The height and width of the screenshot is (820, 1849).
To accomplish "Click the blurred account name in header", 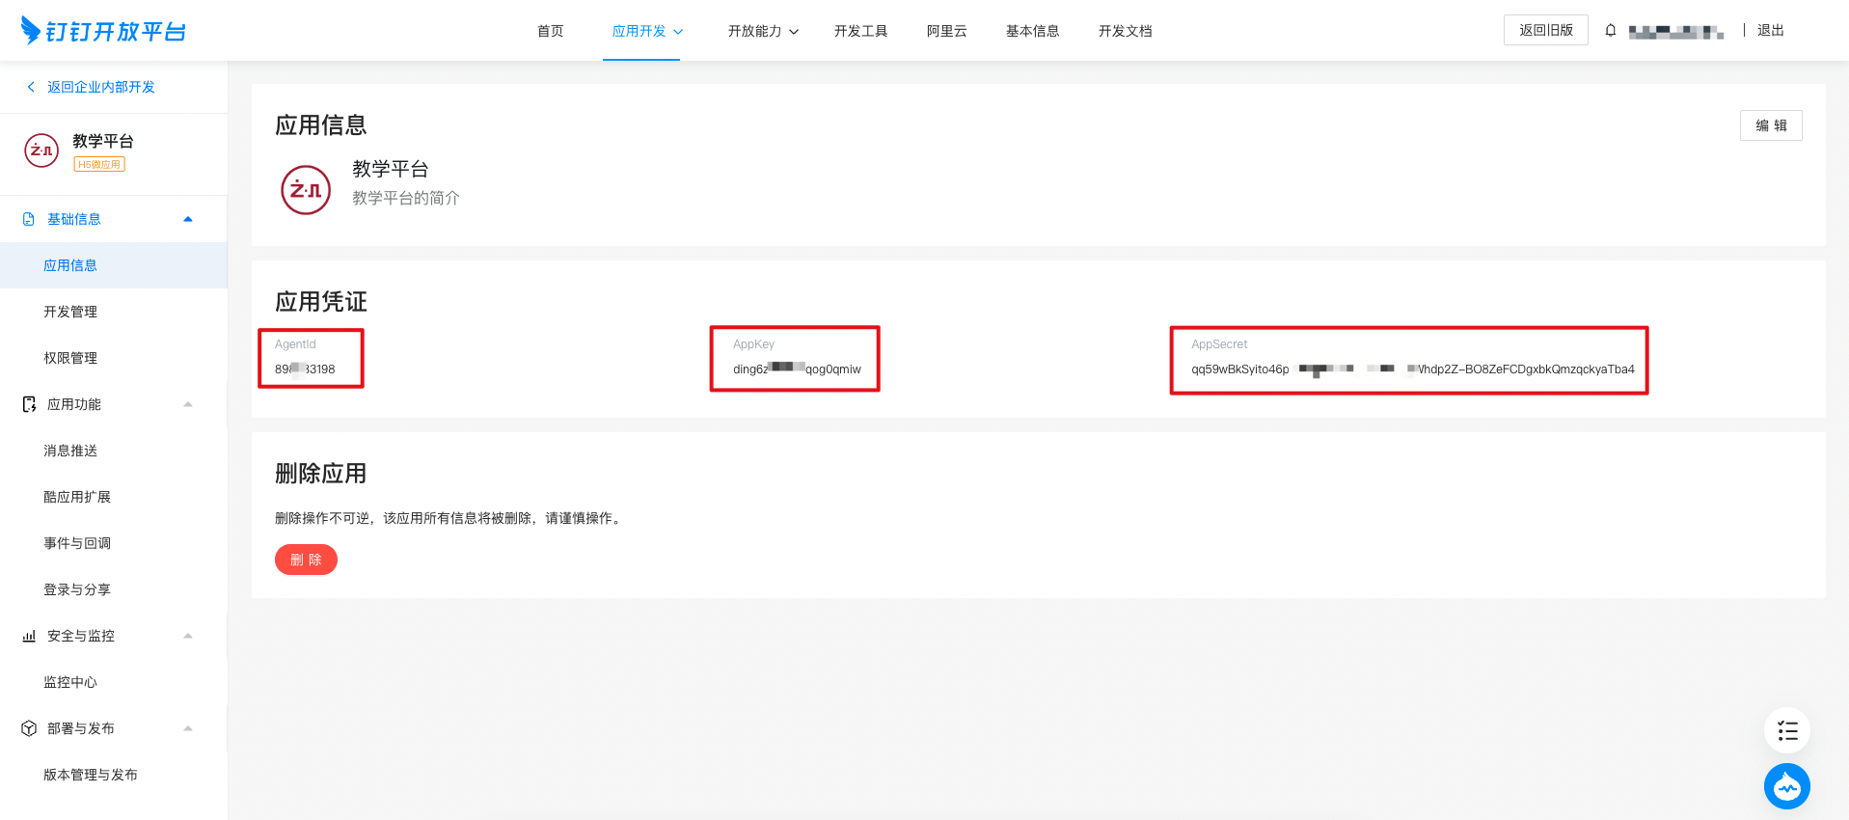I will pos(1676,32).
